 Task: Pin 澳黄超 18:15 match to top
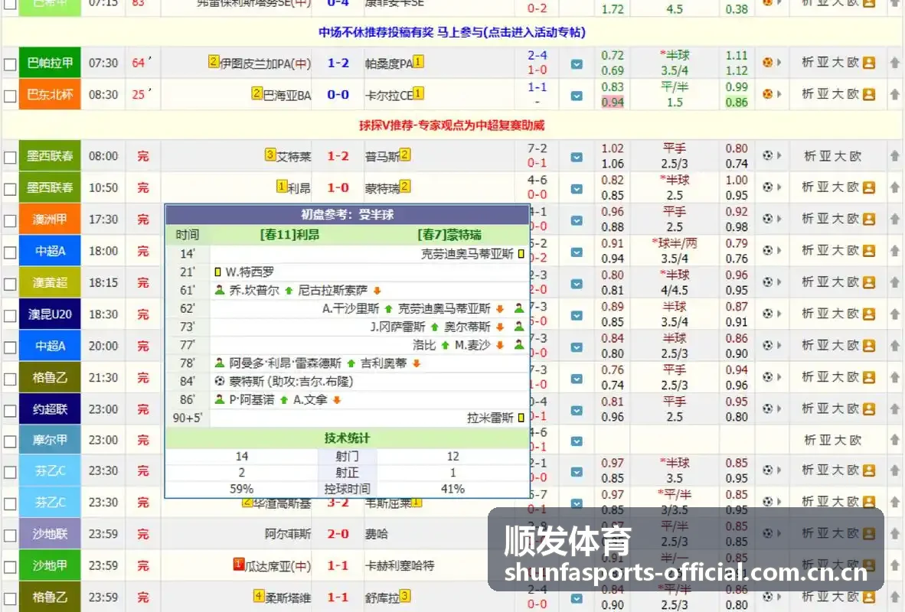(894, 282)
